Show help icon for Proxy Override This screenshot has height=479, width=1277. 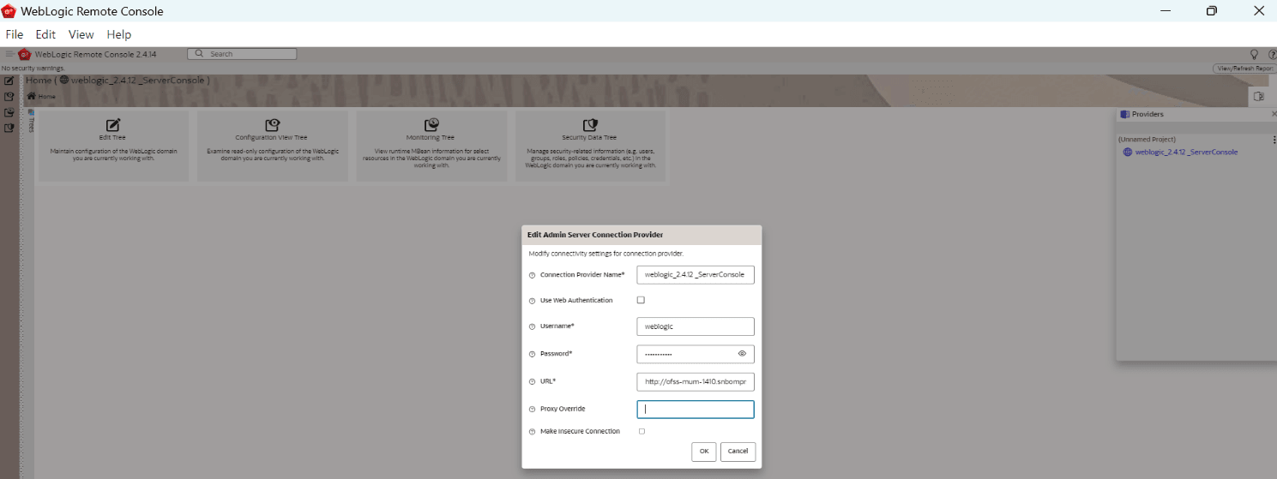point(532,409)
